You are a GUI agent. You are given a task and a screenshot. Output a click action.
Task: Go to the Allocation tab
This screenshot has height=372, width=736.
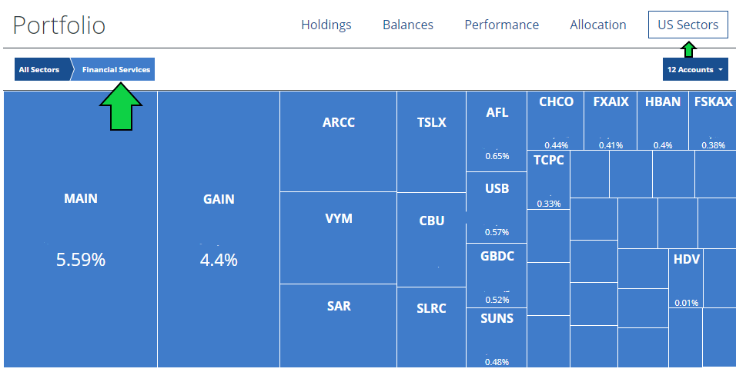(597, 25)
